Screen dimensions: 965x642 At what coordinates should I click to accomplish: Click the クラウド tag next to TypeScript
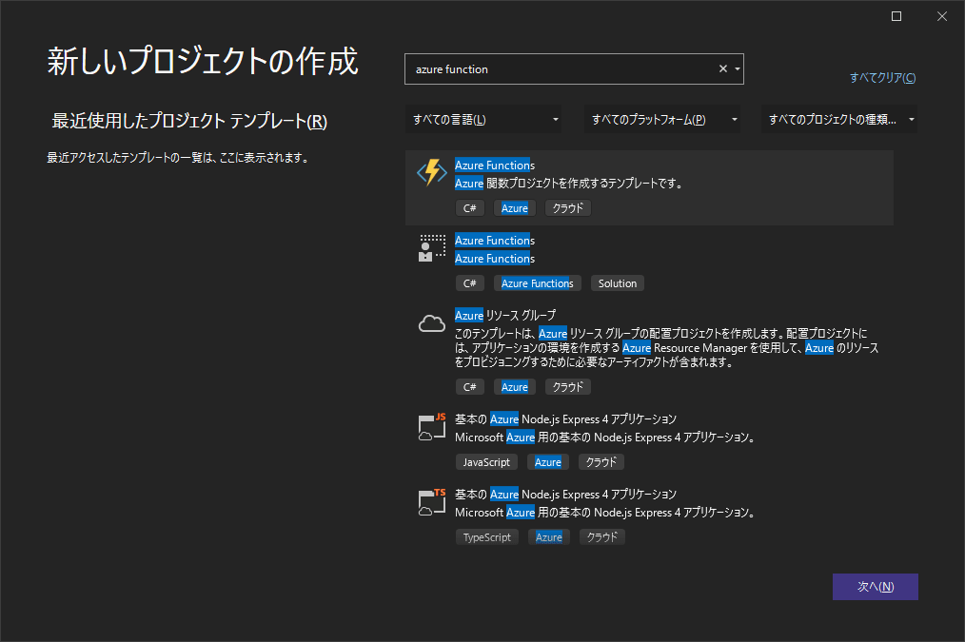601,537
